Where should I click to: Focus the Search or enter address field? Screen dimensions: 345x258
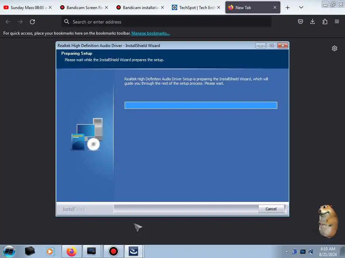[166, 22]
